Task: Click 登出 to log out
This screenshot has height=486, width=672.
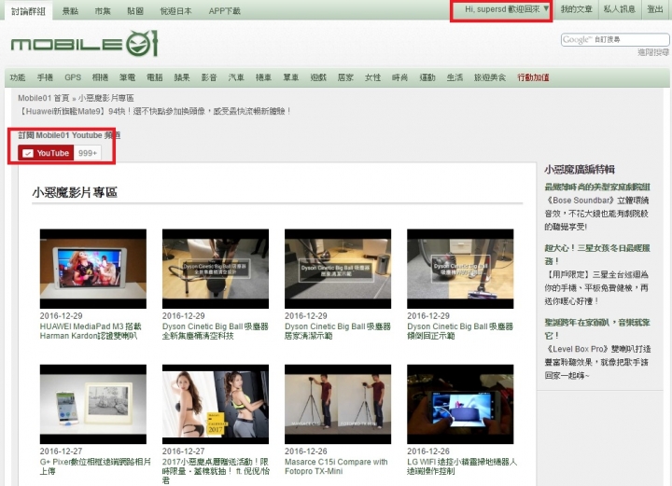Action: 655,9
